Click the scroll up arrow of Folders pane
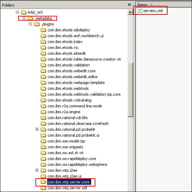Image resolution: width=192 pixels, height=192 pixels. tap(130, 12)
